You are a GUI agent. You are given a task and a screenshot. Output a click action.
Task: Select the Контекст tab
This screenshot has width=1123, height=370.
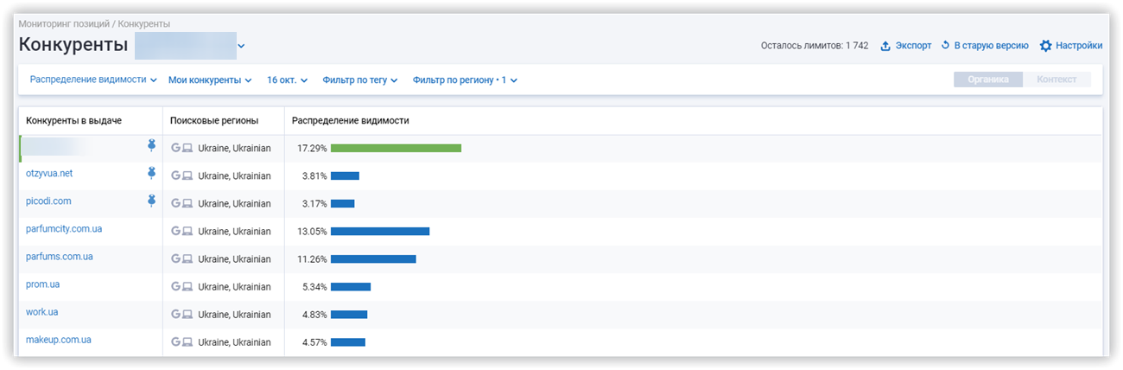click(x=1056, y=80)
